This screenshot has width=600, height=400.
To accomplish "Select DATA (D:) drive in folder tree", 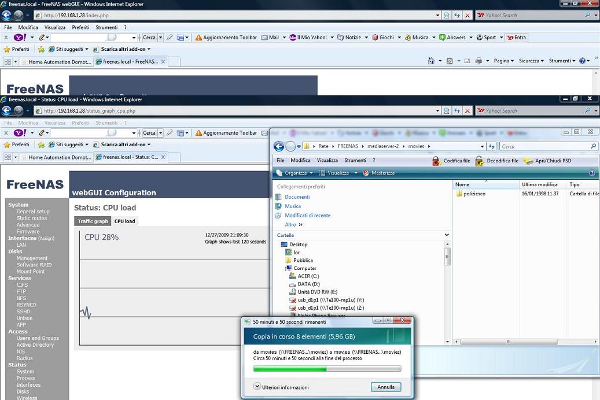I will [x=304, y=284].
